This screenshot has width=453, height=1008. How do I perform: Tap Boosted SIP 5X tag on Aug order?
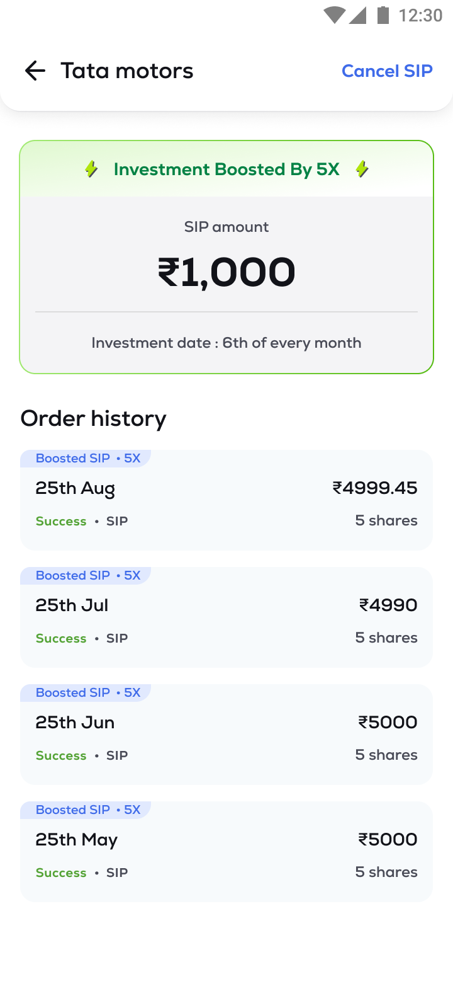[x=87, y=458]
